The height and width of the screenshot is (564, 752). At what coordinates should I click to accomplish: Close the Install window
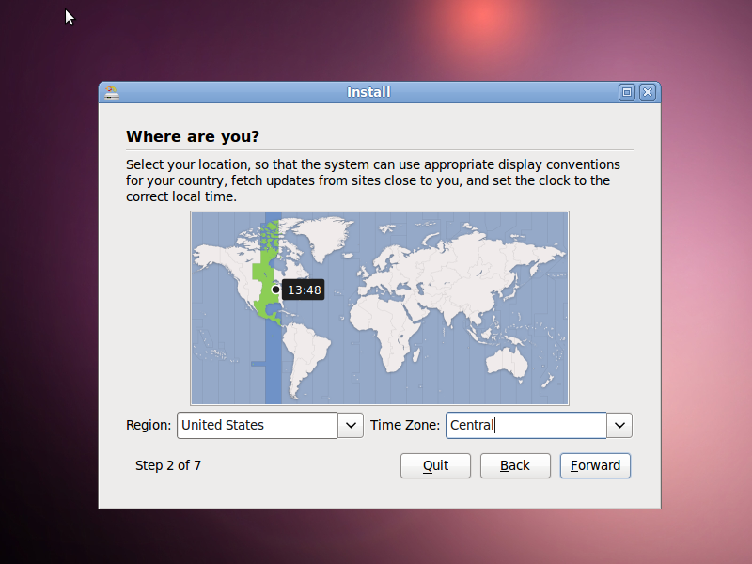click(647, 92)
